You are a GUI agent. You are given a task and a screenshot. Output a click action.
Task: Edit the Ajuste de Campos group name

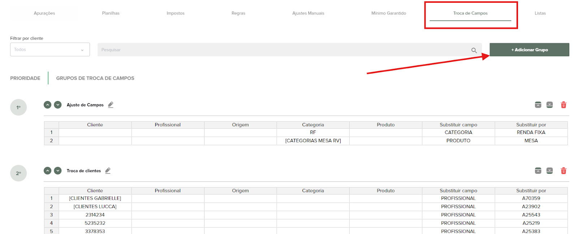(111, 105)
